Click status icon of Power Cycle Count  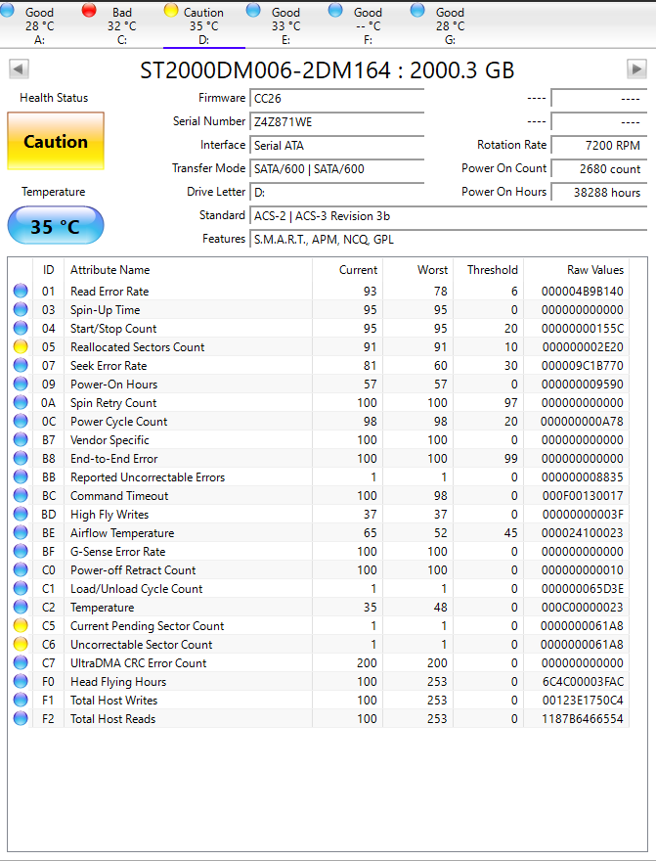(21, 421)
